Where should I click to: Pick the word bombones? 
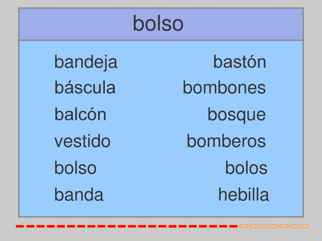tap(224, 88)
